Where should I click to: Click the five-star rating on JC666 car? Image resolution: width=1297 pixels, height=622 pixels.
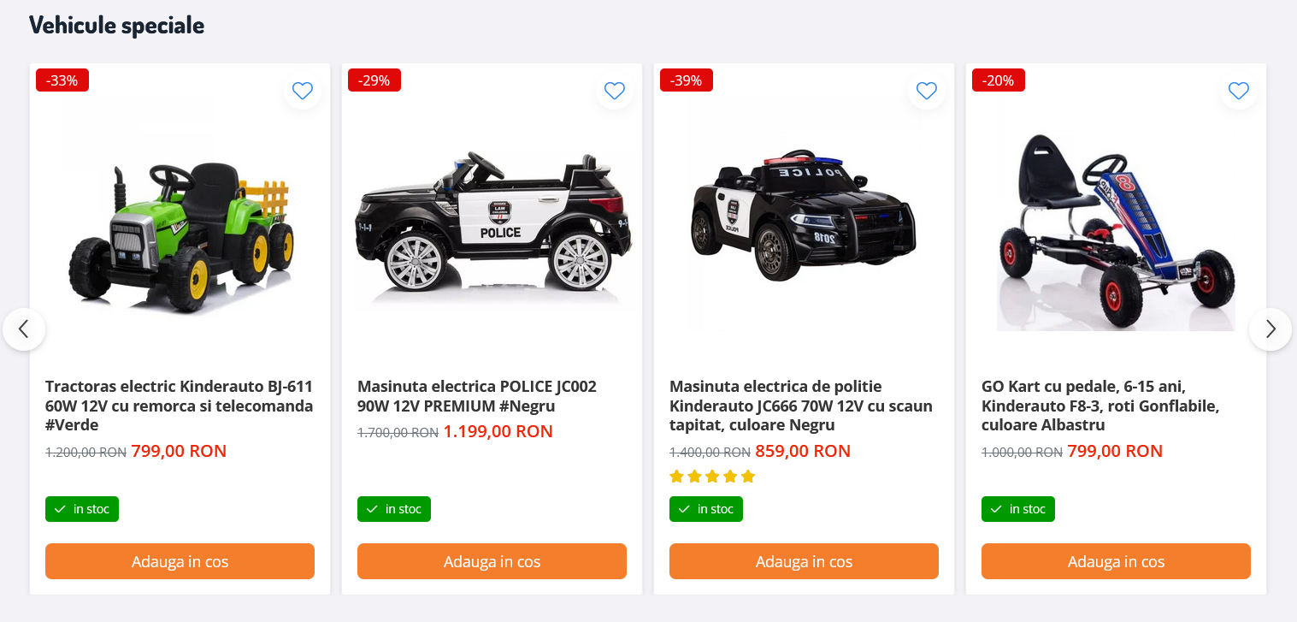point(712,477)
